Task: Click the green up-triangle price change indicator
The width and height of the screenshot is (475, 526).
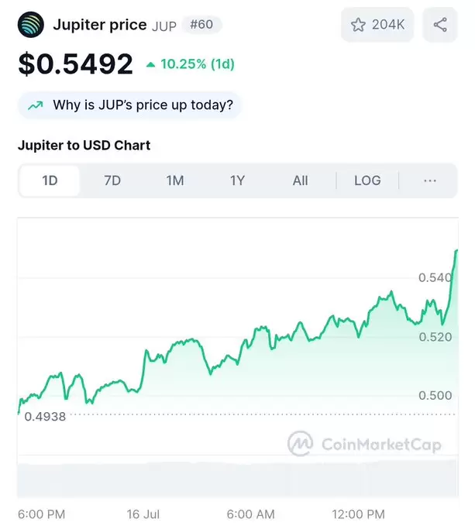Action: point(150,64)
